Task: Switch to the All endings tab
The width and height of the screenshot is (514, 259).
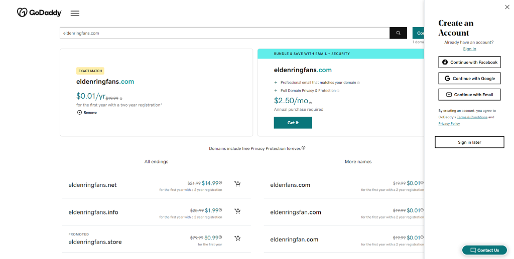Action: [x=156, y=162]
